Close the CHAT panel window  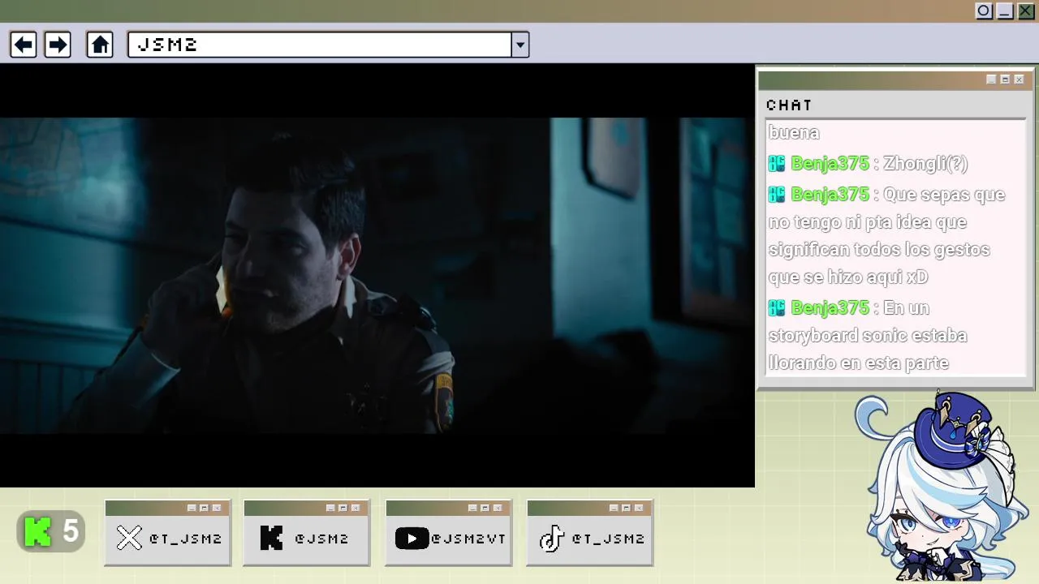1020,79
